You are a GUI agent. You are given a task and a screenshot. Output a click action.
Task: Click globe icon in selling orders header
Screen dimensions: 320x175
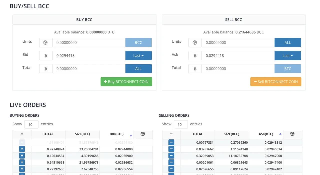pyautogui.click(x=292, y=134)
